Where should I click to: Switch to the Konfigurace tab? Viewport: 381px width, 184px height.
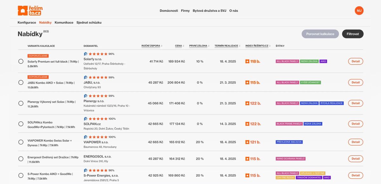27,23
